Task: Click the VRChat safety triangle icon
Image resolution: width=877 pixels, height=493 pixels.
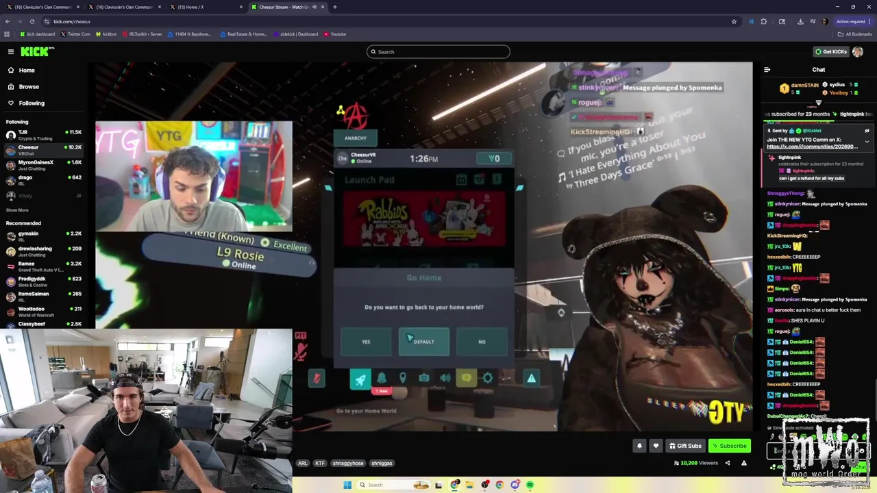Action: (531, 378)
